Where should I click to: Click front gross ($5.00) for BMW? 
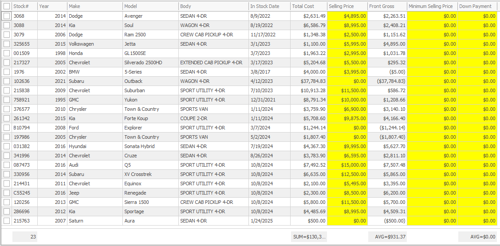click(x=387, y=72)
